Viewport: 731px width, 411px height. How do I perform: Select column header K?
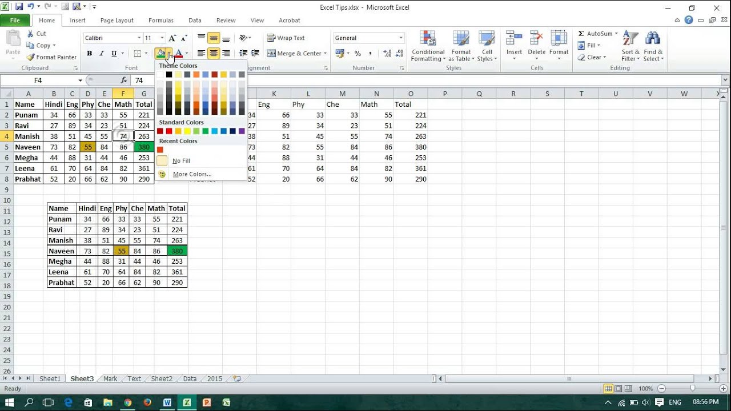coord(274,94)
